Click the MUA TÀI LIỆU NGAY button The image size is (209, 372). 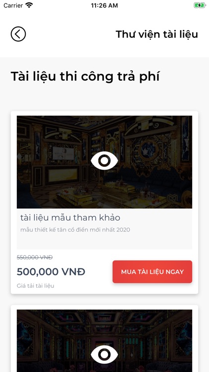coord(152,272)
